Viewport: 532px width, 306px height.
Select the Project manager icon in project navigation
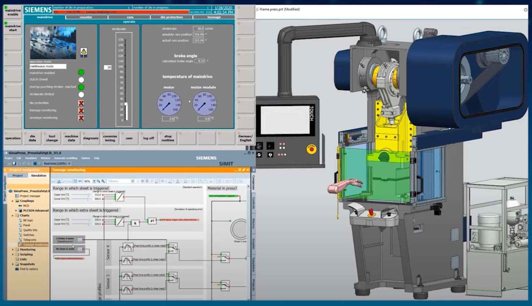(17, 196)
